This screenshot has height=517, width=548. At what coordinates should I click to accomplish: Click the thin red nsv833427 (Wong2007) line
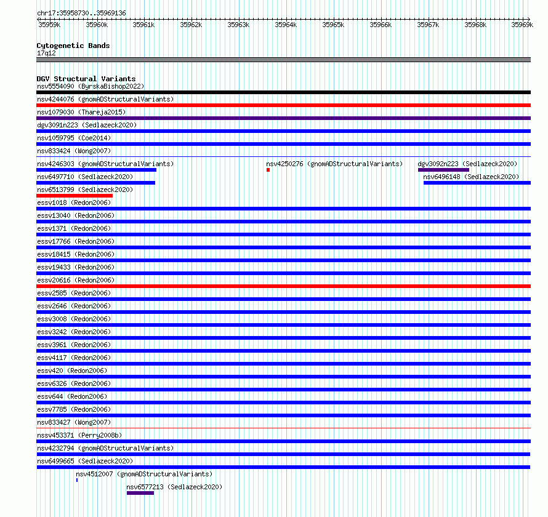(283, 428)
